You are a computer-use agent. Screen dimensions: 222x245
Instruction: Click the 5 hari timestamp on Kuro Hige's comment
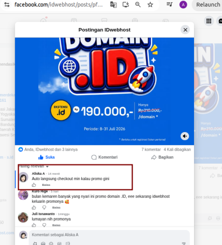(55, 191)
